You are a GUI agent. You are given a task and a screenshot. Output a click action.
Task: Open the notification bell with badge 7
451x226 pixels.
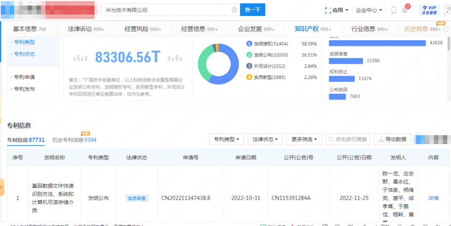405,10
